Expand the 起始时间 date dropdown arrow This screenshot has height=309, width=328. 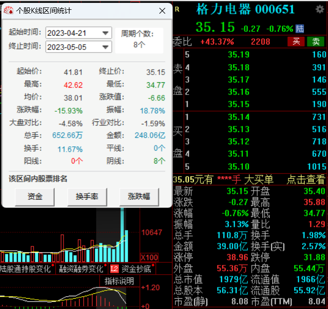coord(106,33)
